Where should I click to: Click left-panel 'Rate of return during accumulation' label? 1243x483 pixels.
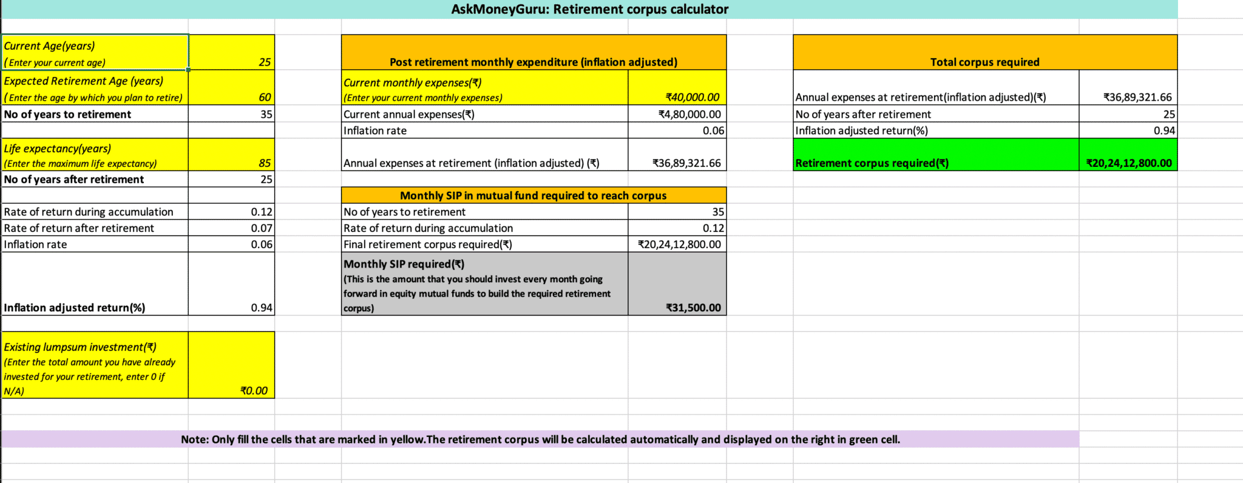(95, 211)
